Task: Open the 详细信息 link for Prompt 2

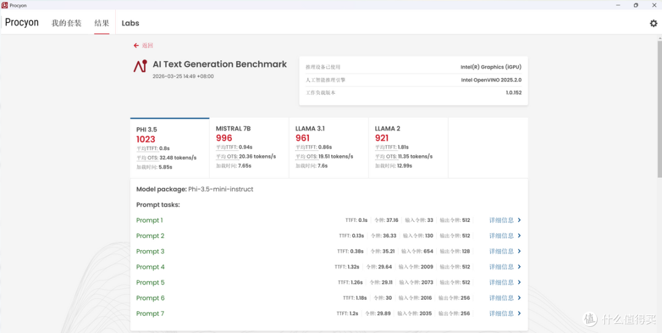Action: [501, 236]
